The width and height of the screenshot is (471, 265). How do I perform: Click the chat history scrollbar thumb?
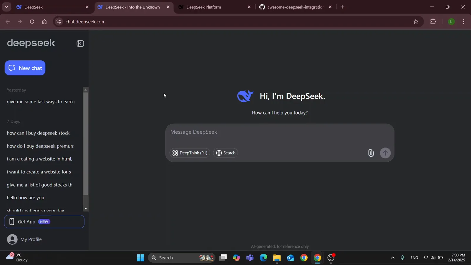(x=86, y=144)
